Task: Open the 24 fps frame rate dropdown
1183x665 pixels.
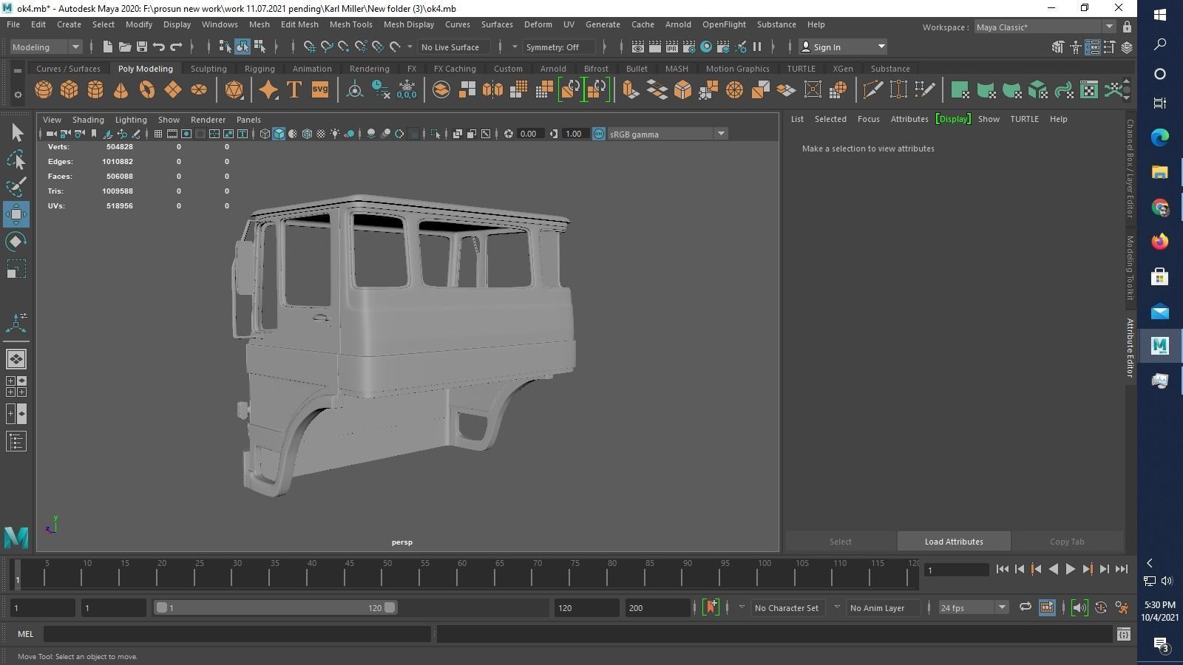Action: click(973, 607)
